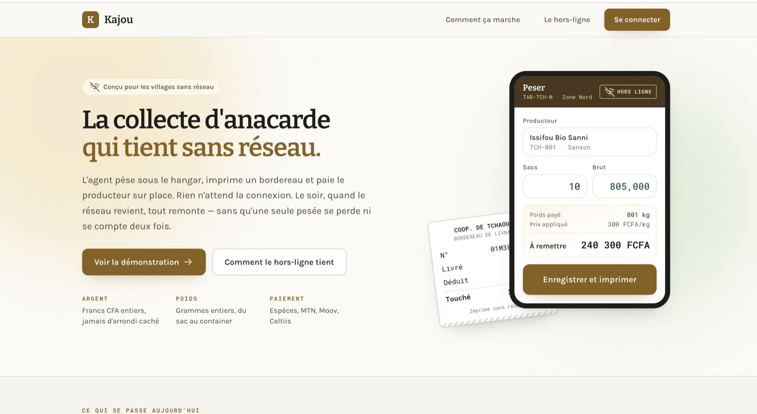Image resolution: width=757 pixels, height=414 pixels.
Task: Click the offline icon in the HORS LIGNE badge
Action: coord(609,92)
